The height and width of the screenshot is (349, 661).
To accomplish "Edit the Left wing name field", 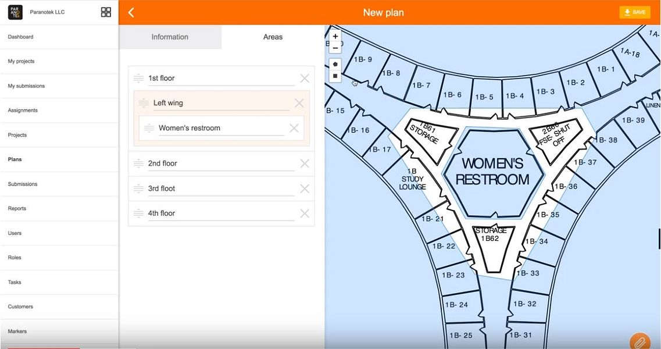I will [x=221, y=104].
